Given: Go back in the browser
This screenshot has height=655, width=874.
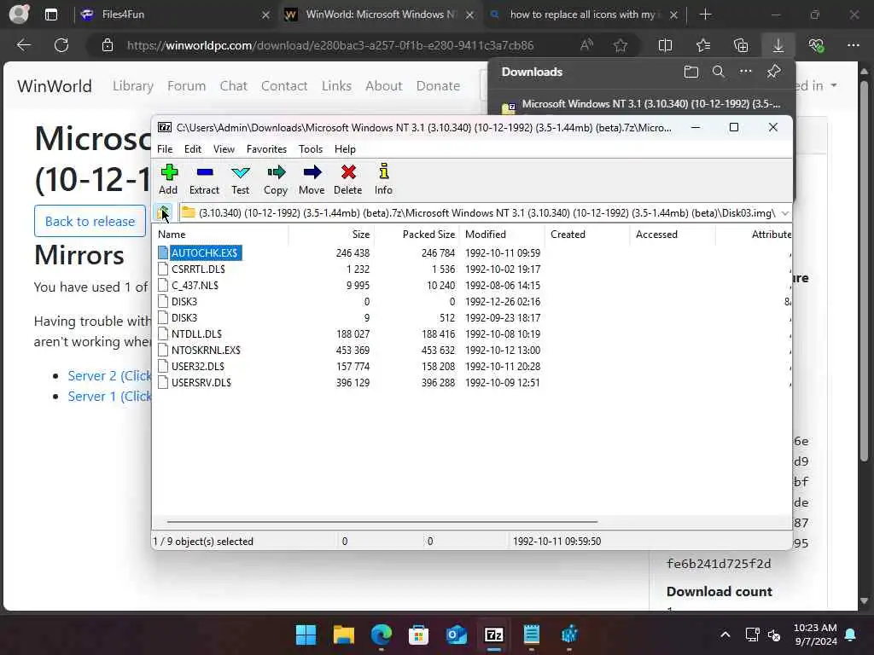Looking at the screenshot, I should click(24, 45).
